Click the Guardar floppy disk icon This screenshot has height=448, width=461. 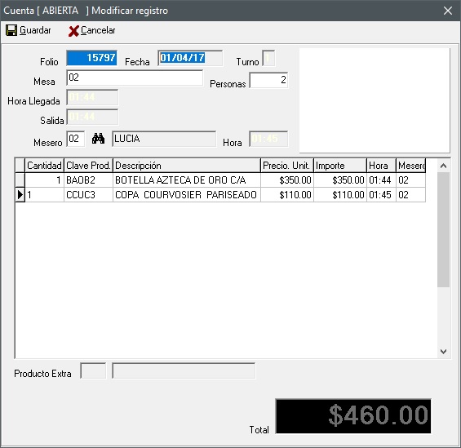coord(11,30)
